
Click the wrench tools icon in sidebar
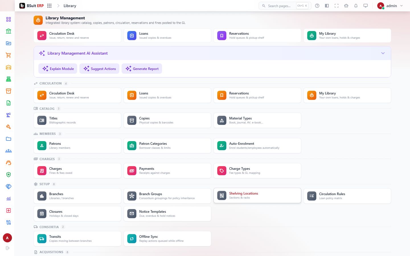[x=9, y=127]
